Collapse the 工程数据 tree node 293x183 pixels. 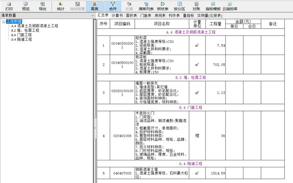point(4,22)
